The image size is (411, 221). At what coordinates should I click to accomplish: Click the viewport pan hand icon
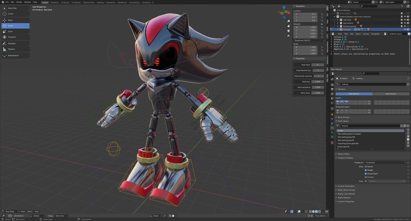(x=288, y=26)
